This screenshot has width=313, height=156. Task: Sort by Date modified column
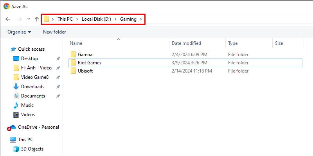(186, 43)
